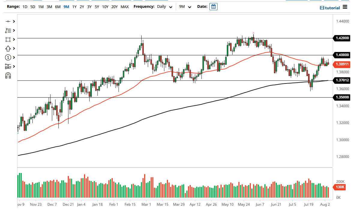Expand the line tool options chevron
The height and width of the screenshot is (212, 351).
click(x=14, y=21)
